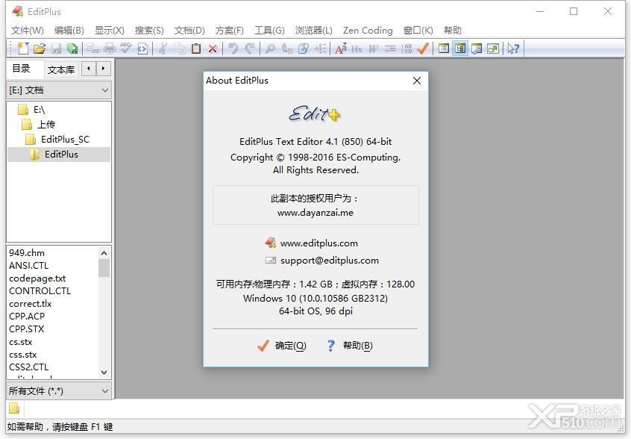Viewport: 631px width, 439px height.
Task: Close the About EditPlus dialog
Action: pos(417,81)
